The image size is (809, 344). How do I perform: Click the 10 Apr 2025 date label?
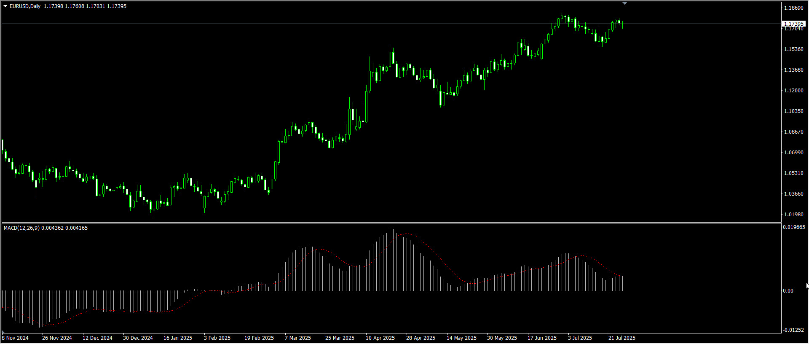380,338
